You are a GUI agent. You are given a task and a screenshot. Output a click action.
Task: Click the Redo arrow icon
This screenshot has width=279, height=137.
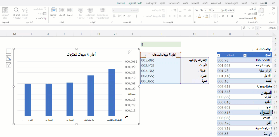click(273, 13)
